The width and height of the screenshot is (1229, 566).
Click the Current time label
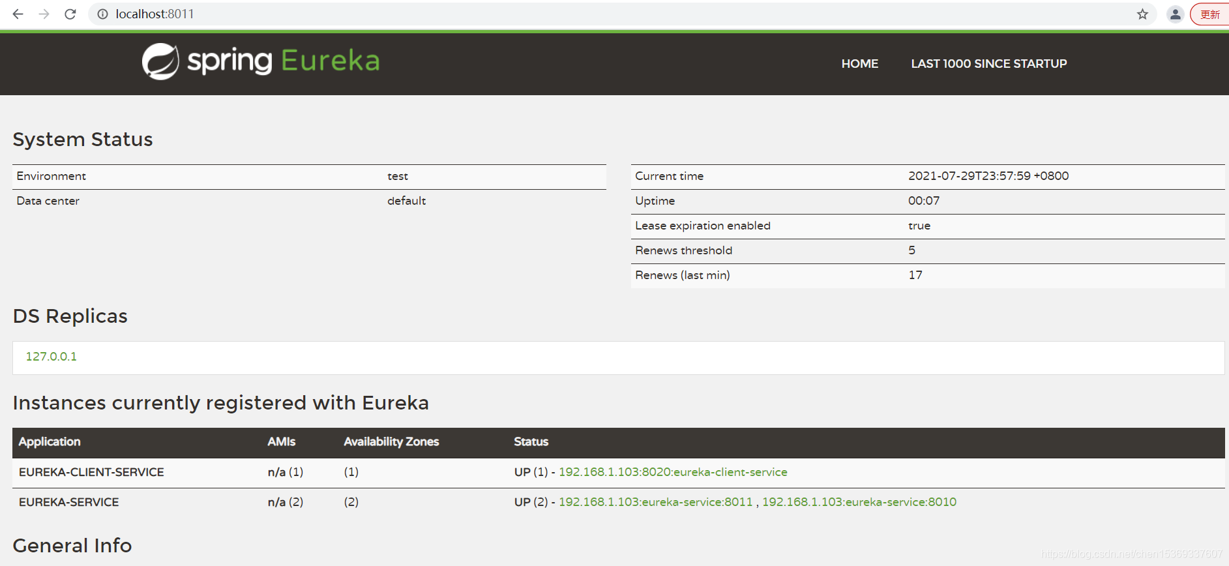click(x=670, y=176)
